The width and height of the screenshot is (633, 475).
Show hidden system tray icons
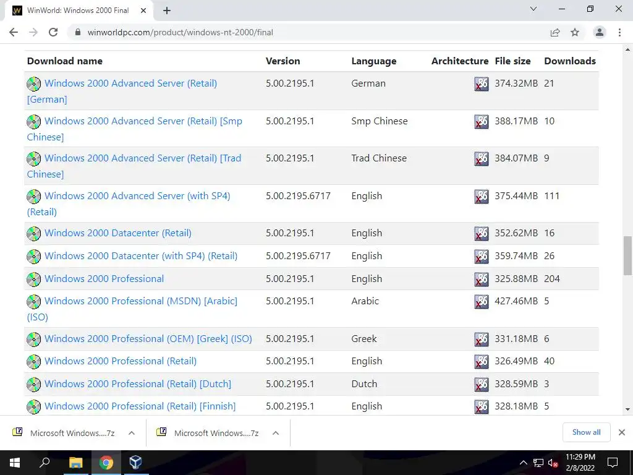(523, 463)
